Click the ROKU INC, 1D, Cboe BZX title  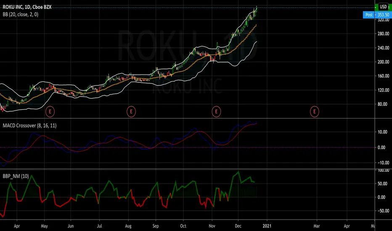coord(27,7)
